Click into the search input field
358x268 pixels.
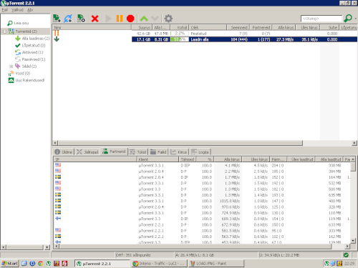(x=321, y=19)
